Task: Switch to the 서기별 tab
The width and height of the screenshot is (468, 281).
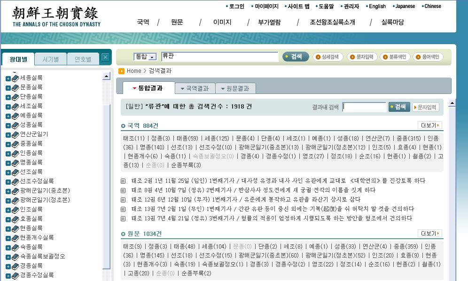Action: [x=51, y=59]
